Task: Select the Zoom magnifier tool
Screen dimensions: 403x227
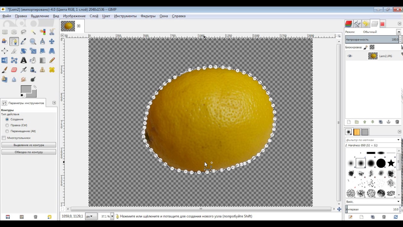Action: (33, 41)
